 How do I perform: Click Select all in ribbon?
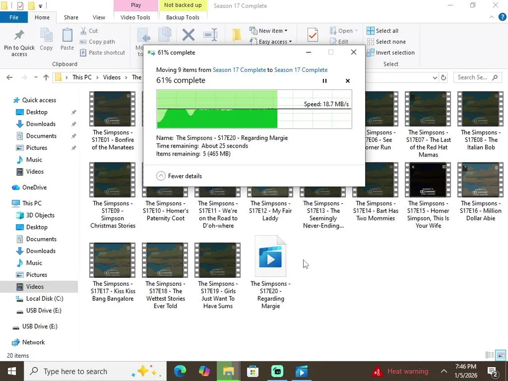coord(383,31)
